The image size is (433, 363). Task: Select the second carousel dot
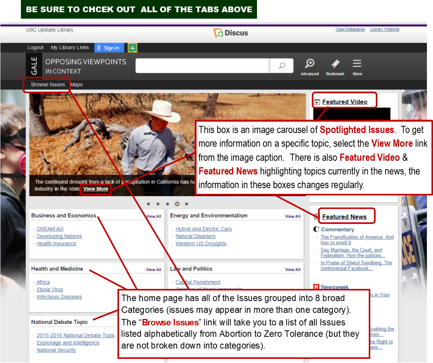pos(158,204)
